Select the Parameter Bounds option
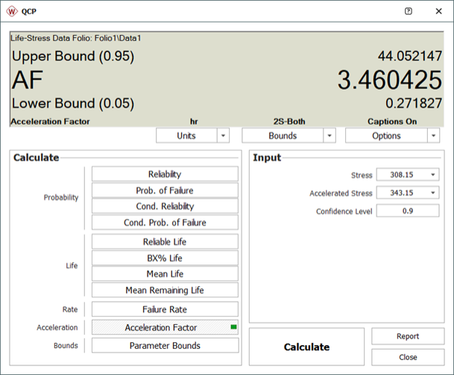This screenshot has width=454, height=375. tap(165, 346)
